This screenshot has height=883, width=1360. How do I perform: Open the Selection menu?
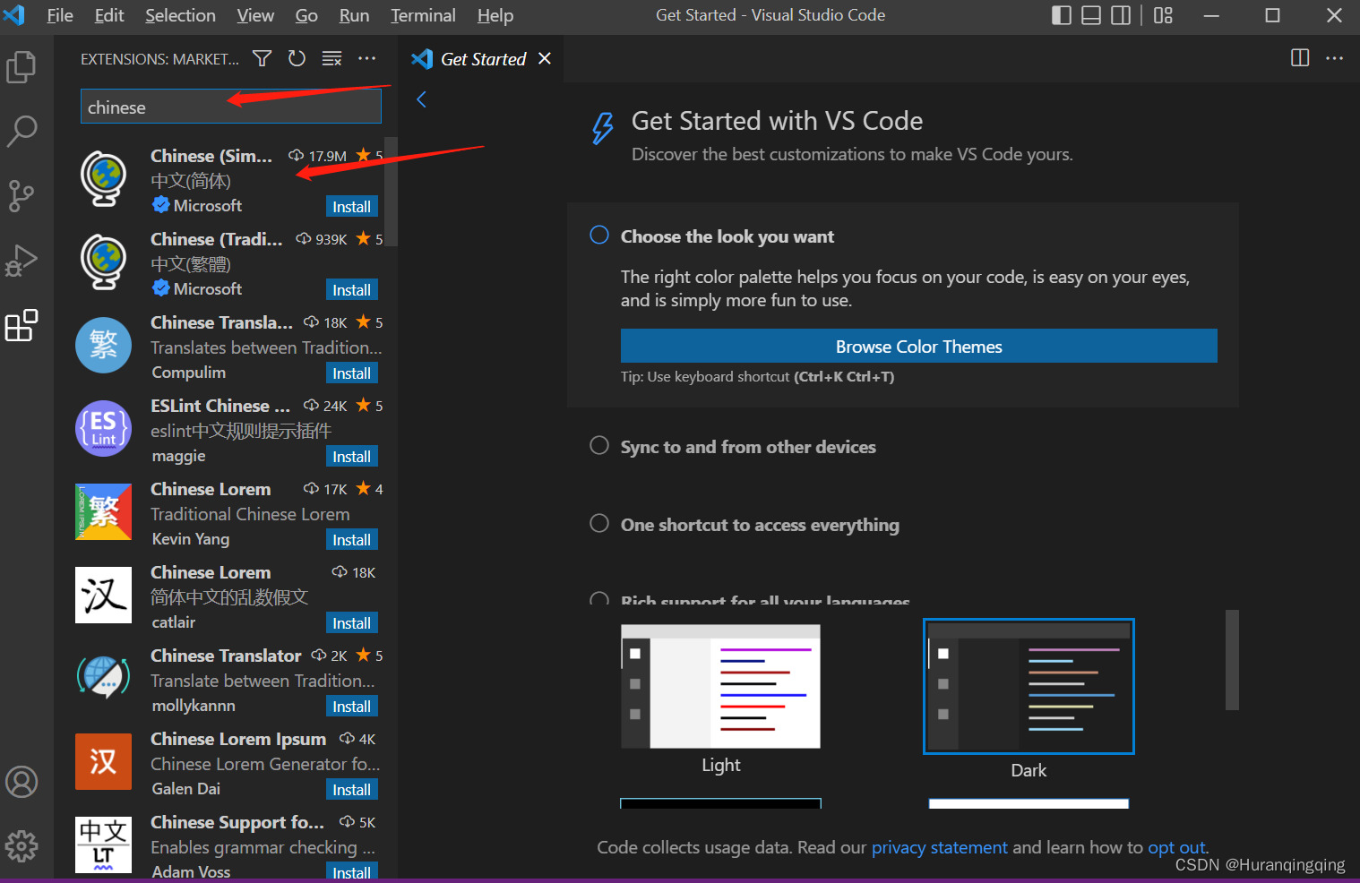pos(180,15)
